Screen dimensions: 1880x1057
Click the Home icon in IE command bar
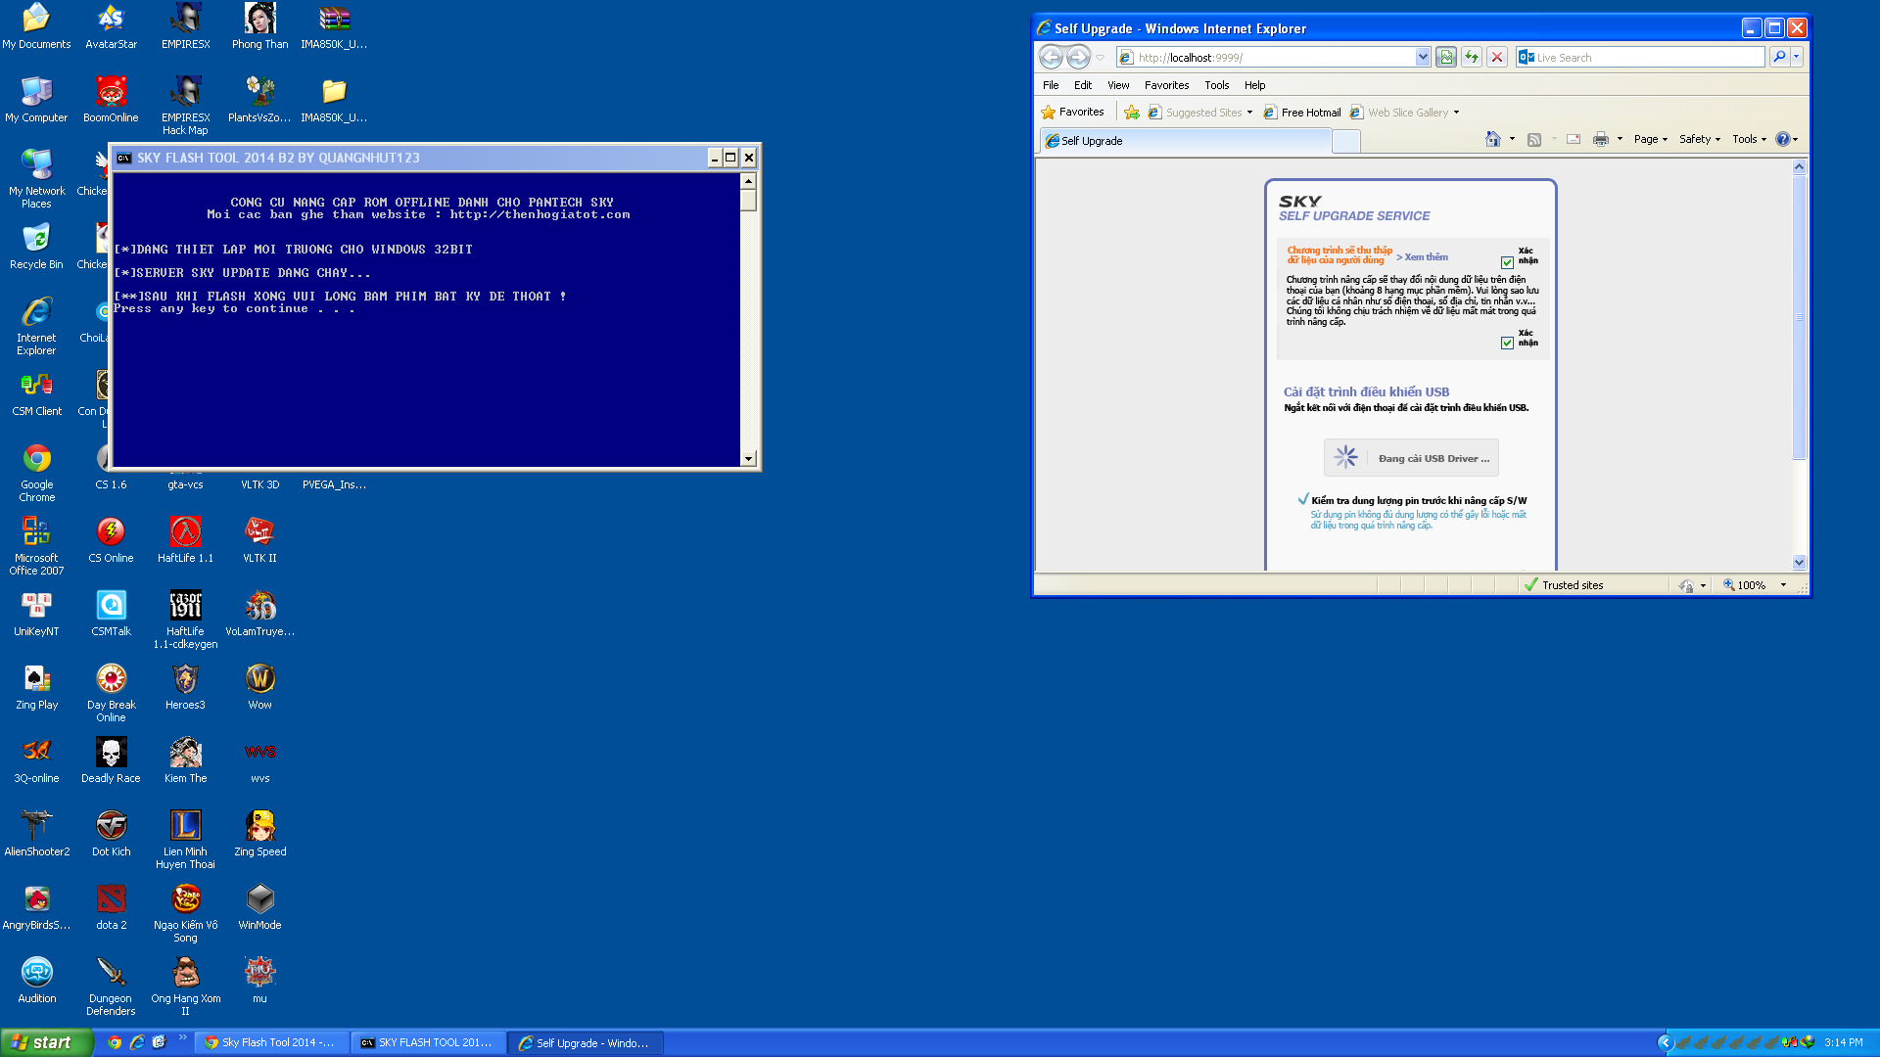point(1493,139)
